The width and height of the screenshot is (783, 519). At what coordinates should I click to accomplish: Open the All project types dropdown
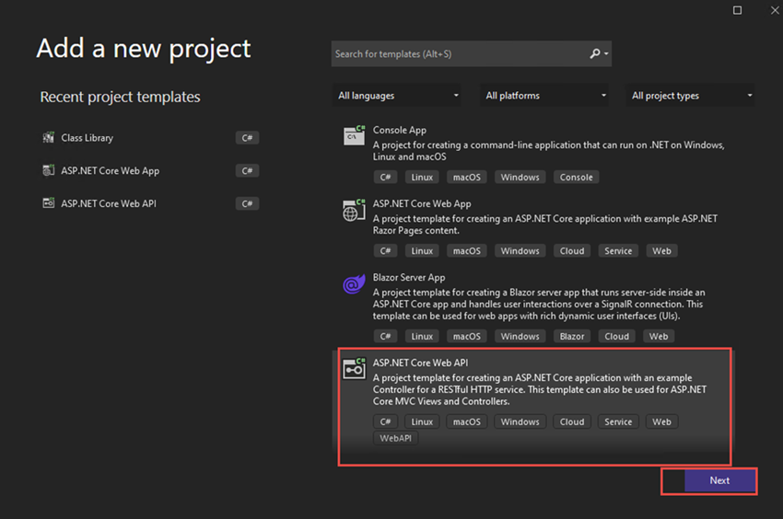tap(690, 96)
